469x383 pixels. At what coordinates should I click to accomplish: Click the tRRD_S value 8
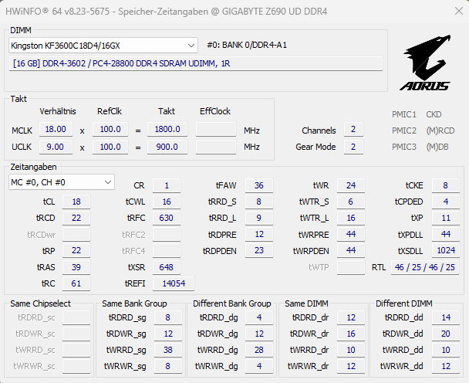click(259, 202)
